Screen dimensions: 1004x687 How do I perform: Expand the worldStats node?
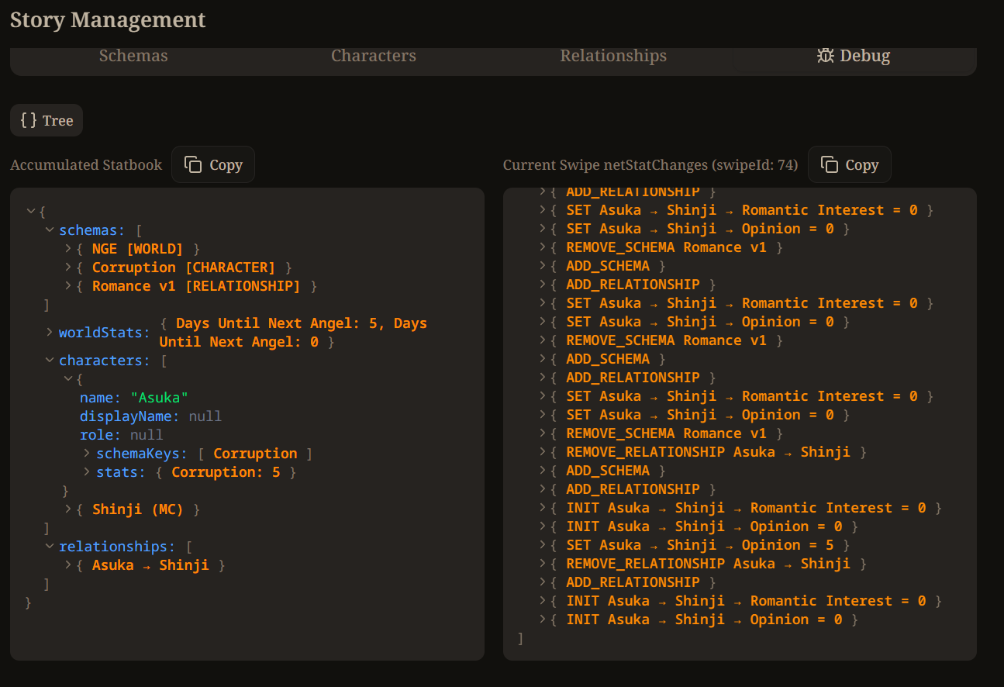(50, 332)
